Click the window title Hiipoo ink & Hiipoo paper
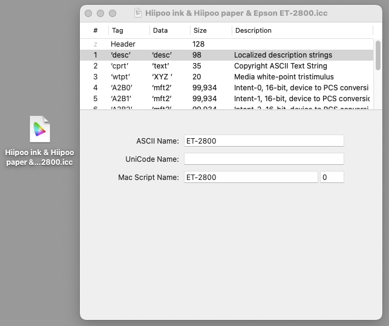 [236, 13]
